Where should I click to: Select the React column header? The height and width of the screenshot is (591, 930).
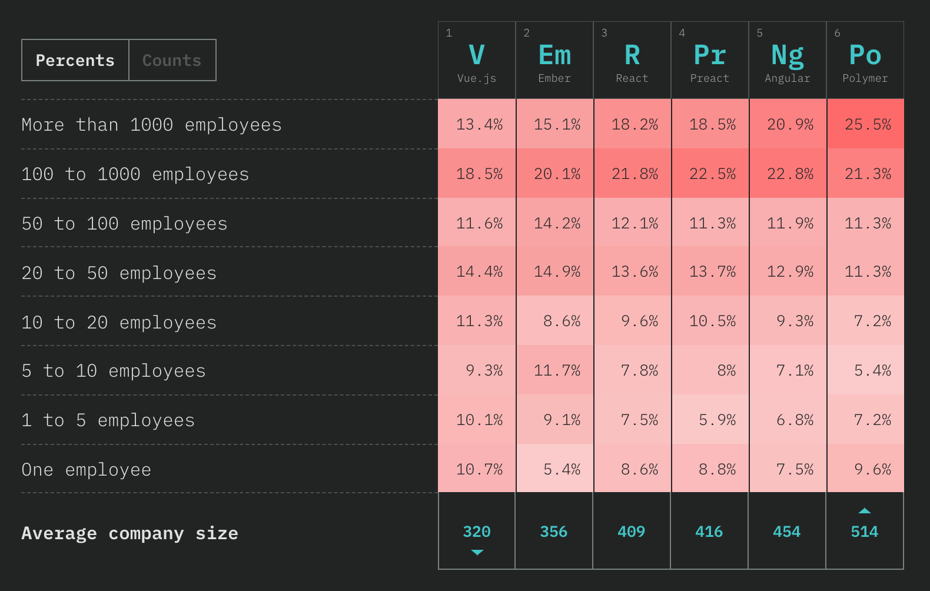coord(632,60)
